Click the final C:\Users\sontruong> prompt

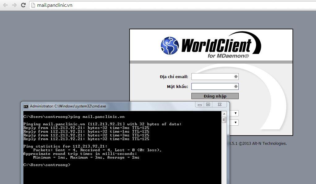47,165
